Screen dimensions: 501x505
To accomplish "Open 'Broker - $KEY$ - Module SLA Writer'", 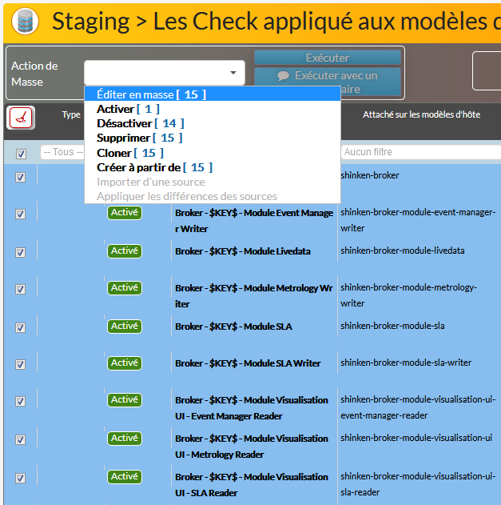I will tap(248, 363).
